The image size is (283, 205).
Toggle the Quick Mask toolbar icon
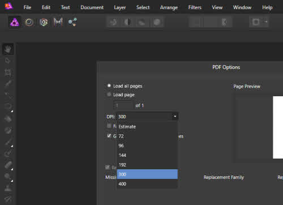click(x=256, y=22)
